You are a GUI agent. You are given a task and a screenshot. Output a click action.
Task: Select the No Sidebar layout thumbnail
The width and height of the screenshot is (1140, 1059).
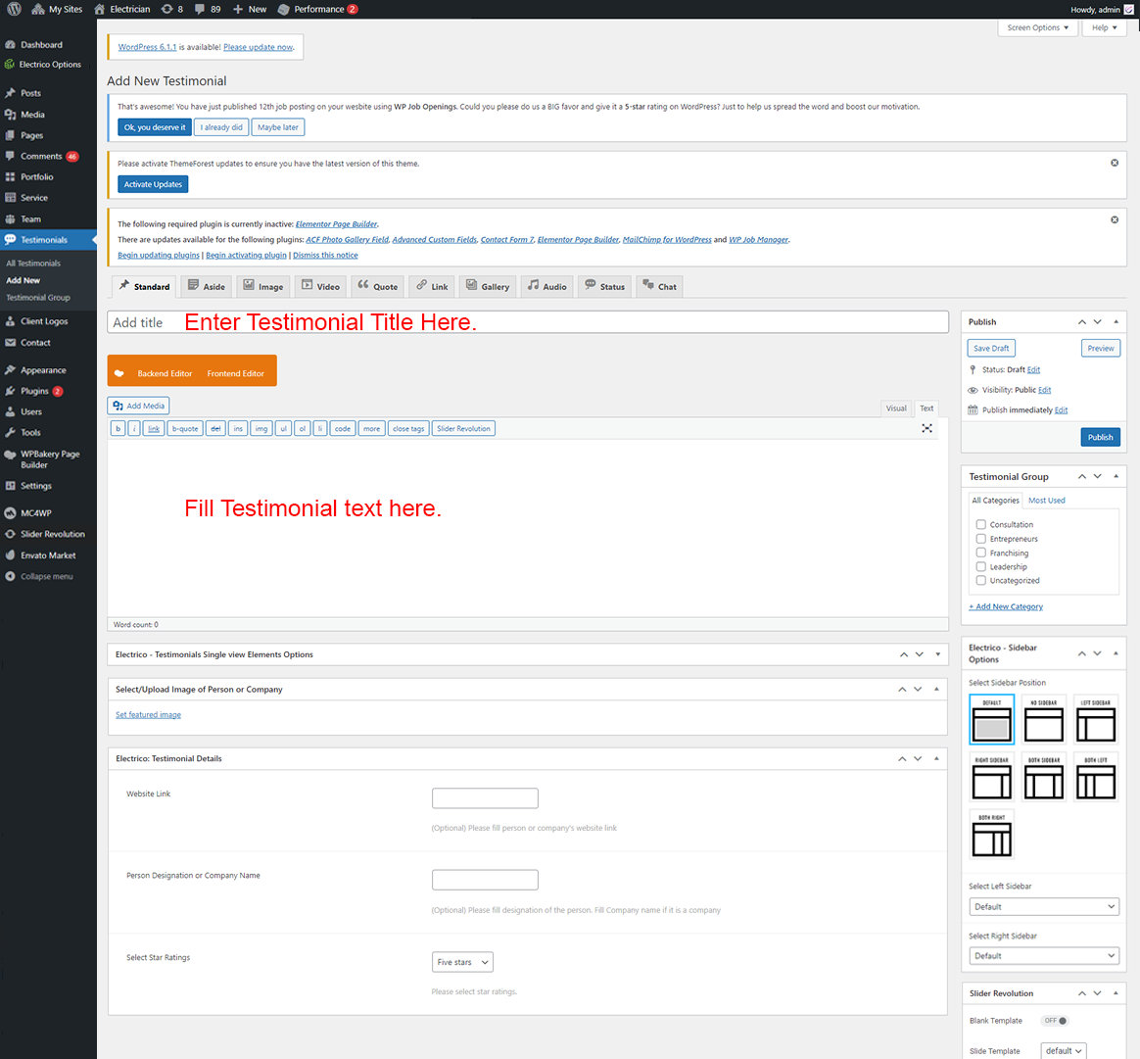pos(1043,720)
